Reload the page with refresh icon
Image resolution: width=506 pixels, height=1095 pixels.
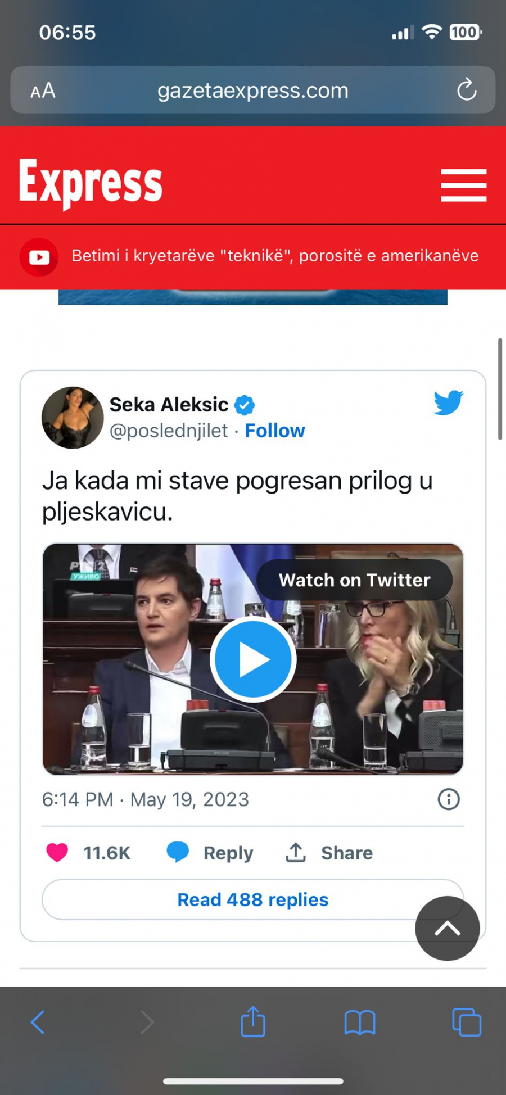(467, 90)
